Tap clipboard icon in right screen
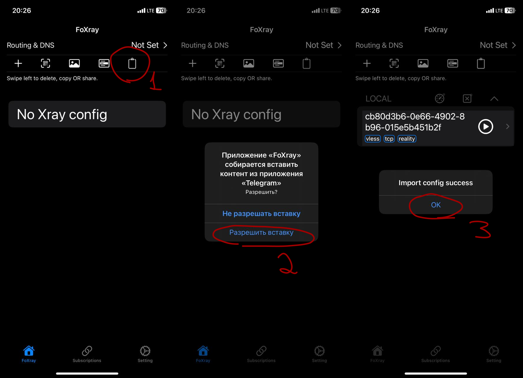Viewport: 523px width, 378px height. point(481,63)
